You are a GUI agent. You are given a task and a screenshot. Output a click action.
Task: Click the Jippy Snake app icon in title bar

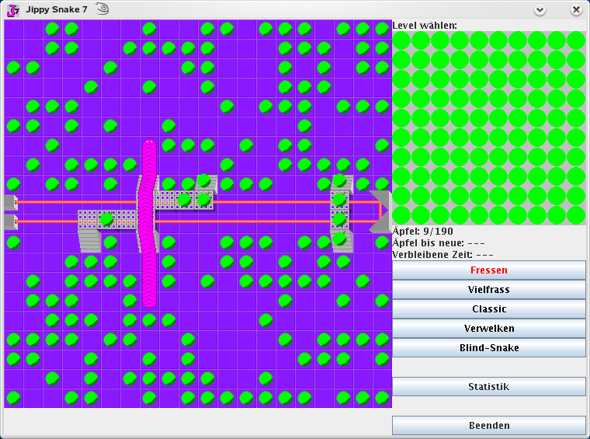tap(13, 10)
